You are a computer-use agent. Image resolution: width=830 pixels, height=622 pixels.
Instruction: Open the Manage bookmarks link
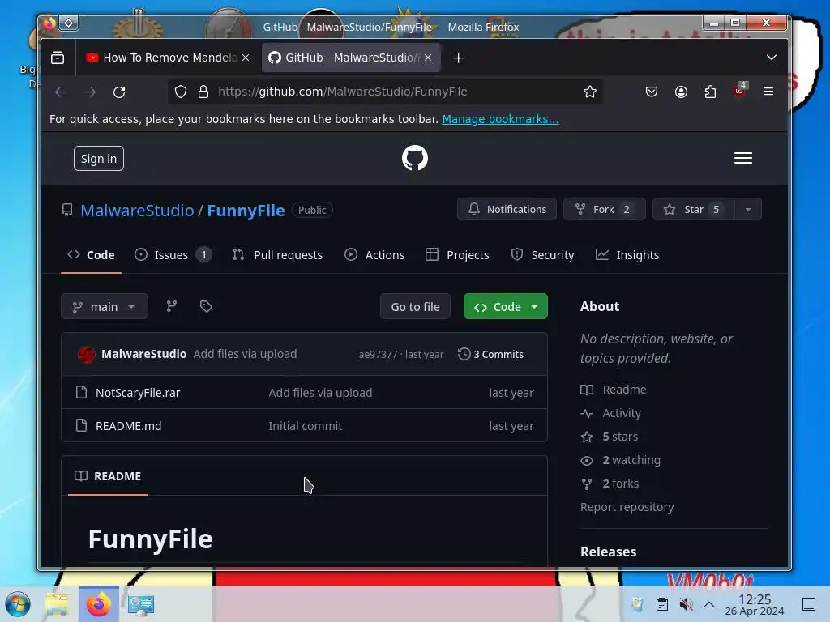click(x=500, y=119)
